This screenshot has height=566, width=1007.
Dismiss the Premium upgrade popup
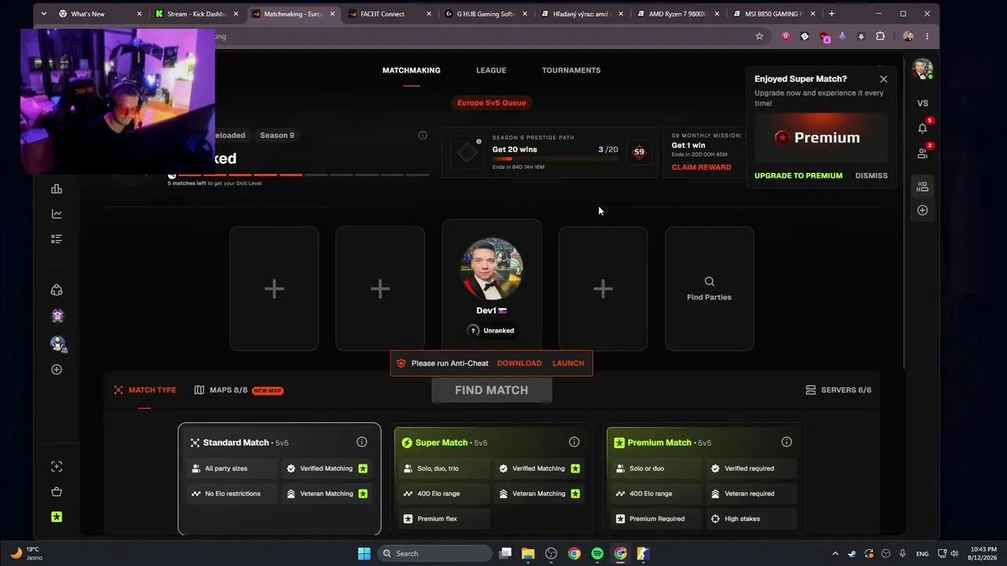[871, 175]
